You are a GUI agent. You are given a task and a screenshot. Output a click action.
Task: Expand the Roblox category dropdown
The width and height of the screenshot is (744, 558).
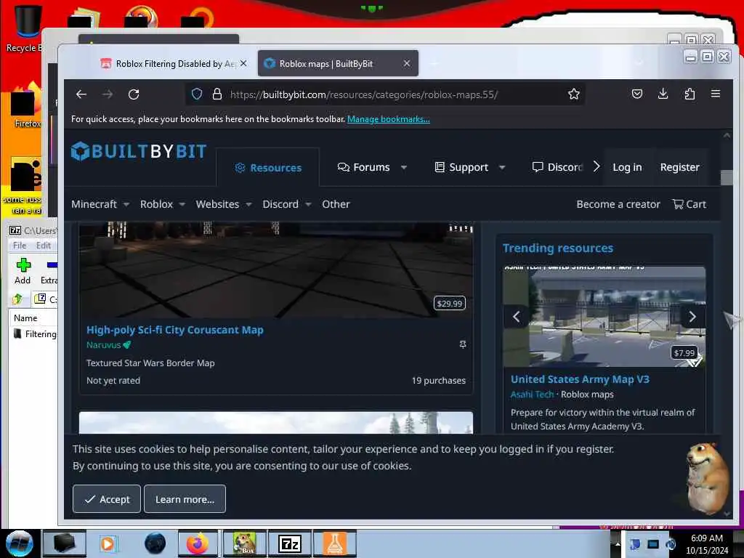[182, 204]
